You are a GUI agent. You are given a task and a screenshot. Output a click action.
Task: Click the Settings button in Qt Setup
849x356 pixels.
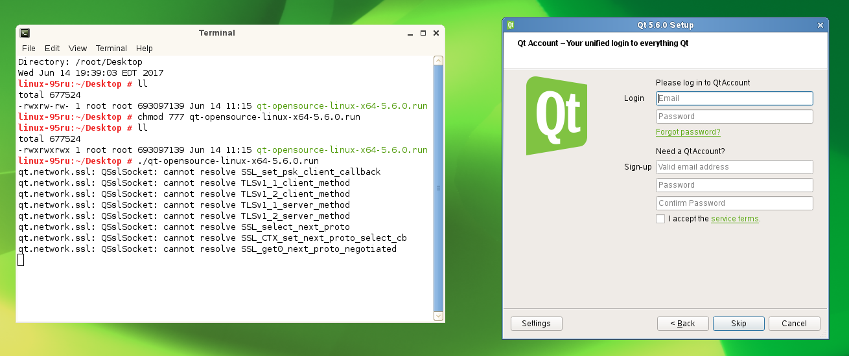pos(537,324)
